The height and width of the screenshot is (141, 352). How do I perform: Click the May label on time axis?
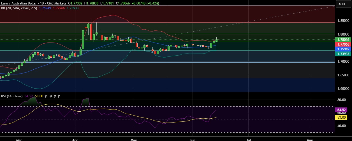click(134, 139)
